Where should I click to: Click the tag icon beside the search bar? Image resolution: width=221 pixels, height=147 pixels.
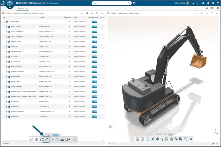pyautogui.click(x=134, y=3)
